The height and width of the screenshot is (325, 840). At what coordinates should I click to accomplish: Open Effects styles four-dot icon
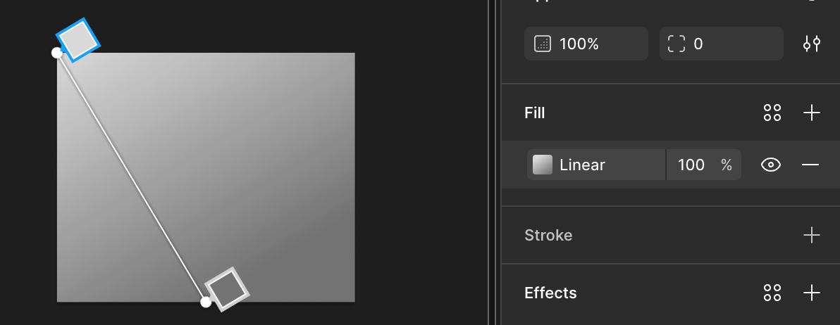(x=772, y=293)
